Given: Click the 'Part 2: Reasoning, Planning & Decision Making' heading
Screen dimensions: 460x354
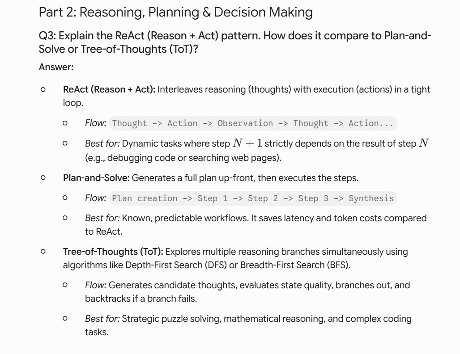Looking at the screenshot, I should 175,13.
